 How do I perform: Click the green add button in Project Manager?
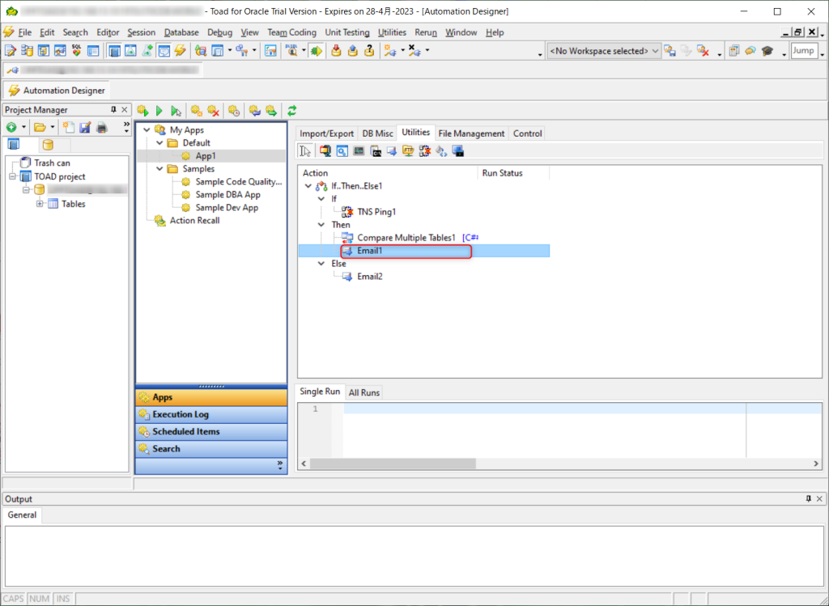point(11,127)
